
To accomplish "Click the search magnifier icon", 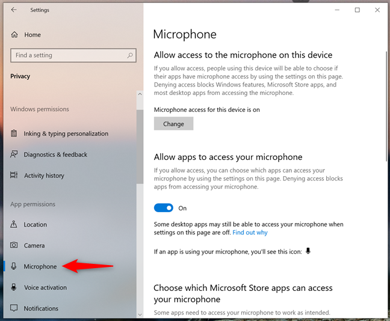I will click(x=130, y=55).
